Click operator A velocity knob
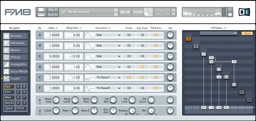256x121 pixels. (x=170, y=35)
